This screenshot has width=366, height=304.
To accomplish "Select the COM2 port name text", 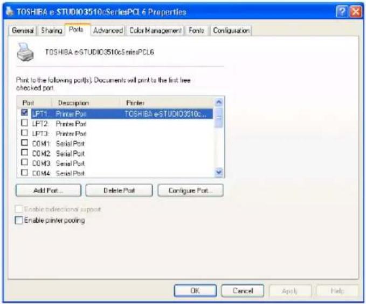I will click(x=41, y=153).
